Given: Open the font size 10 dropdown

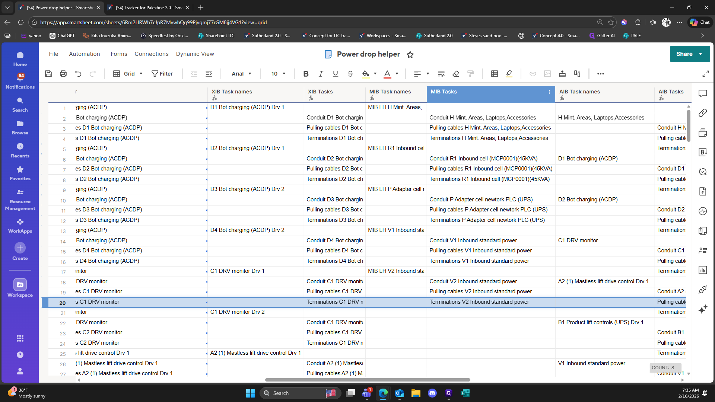Looking at the screenshot, I should click(278, 74).
